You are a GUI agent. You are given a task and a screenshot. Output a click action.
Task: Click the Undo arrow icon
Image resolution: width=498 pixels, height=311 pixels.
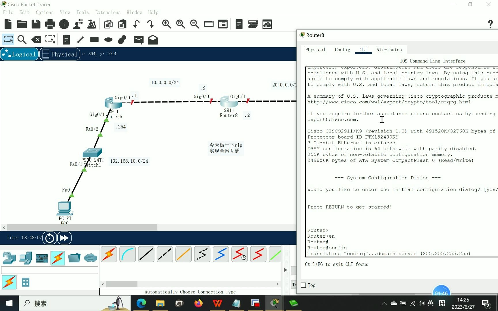coord(136,24)
